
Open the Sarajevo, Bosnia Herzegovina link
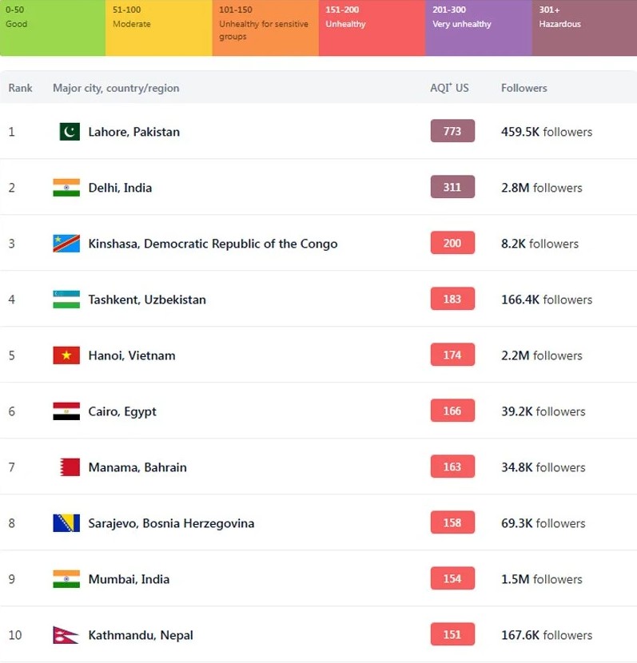(x=171, y=523)
